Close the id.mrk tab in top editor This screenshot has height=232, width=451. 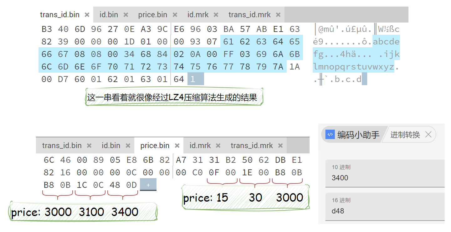tap(216, 15)
